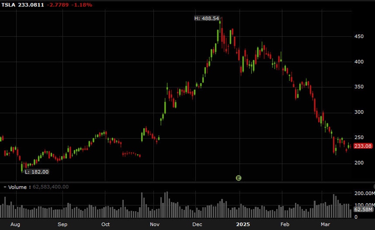Click the Oct label on the time axis
375x230 pixels.
tap(105, 225)
